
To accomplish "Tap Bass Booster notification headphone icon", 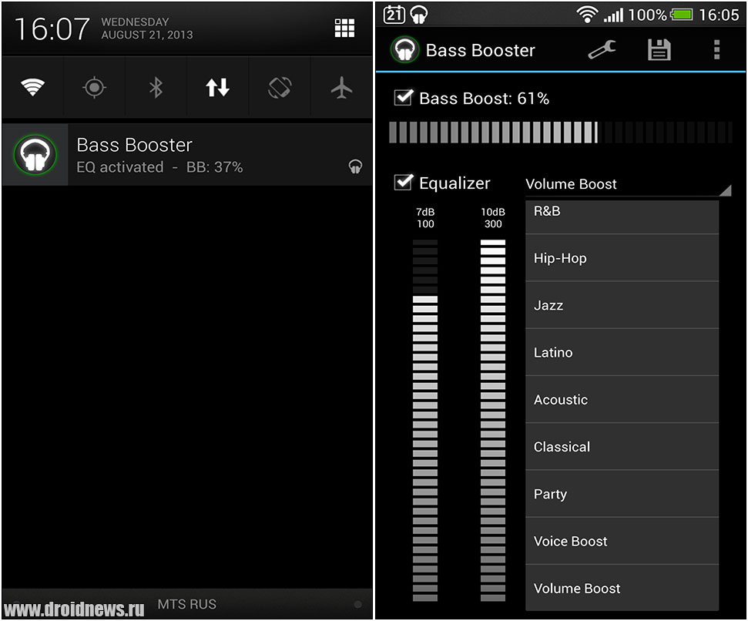I will tap(35, 155).
